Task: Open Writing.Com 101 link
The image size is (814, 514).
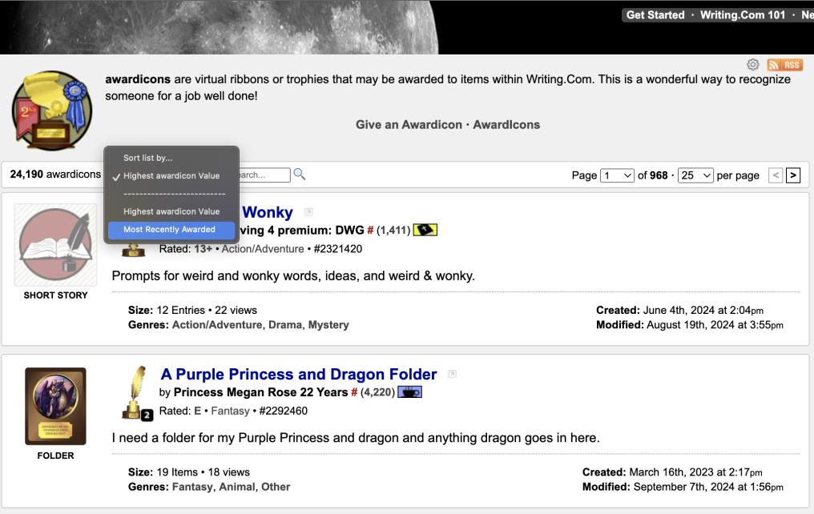Action: coord(743,15)
